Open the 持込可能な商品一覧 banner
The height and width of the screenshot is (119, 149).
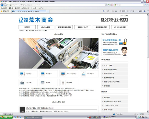pyautogui.click(x=115, y=42)
